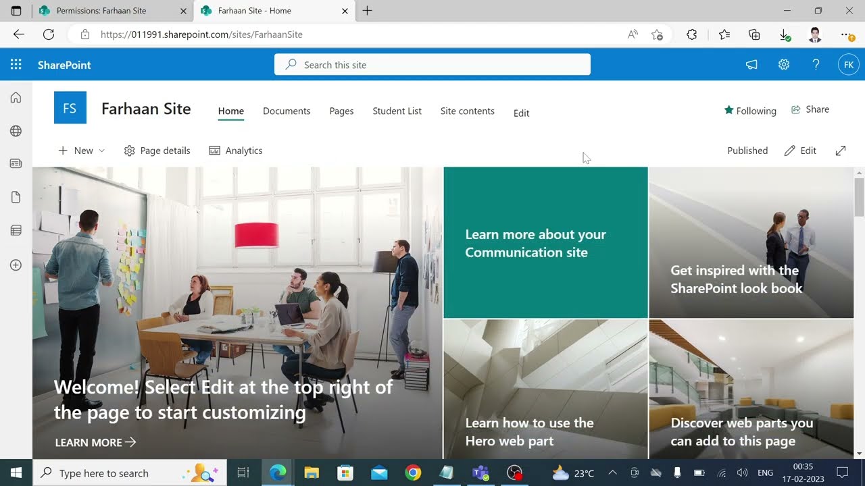This screenshot has width=865, height=486.
Task: Open My files page icon in left rail
Action: tap(16, 197)
